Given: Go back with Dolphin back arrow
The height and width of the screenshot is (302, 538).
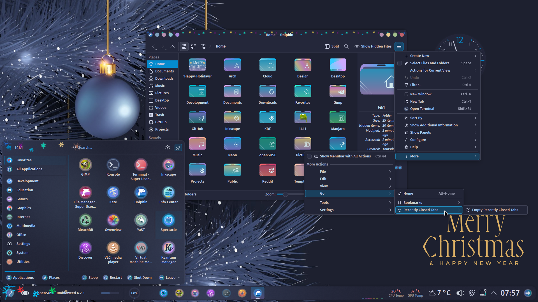Looking at the screenshot, I should coord(153,46).
